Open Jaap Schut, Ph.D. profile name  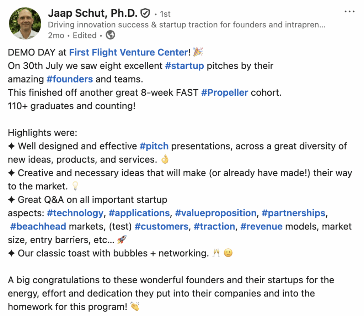tap(92, 13)
